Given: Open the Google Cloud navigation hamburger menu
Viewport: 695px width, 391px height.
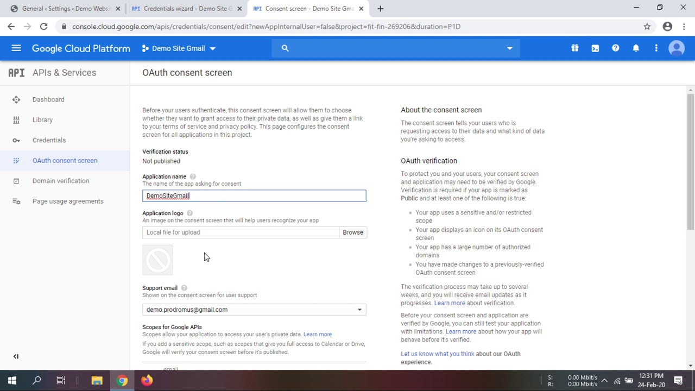Looking at the screenshot, I should pyautogui.click(x=16, y=48).
